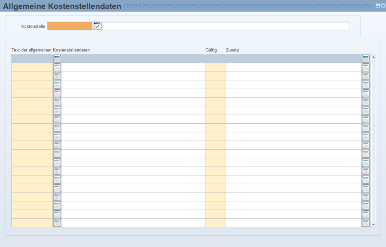Click the 'Text der allgemeinen Kostenstellendaten' header
This screenshot has width=386, height=247.
click(51, 50)
